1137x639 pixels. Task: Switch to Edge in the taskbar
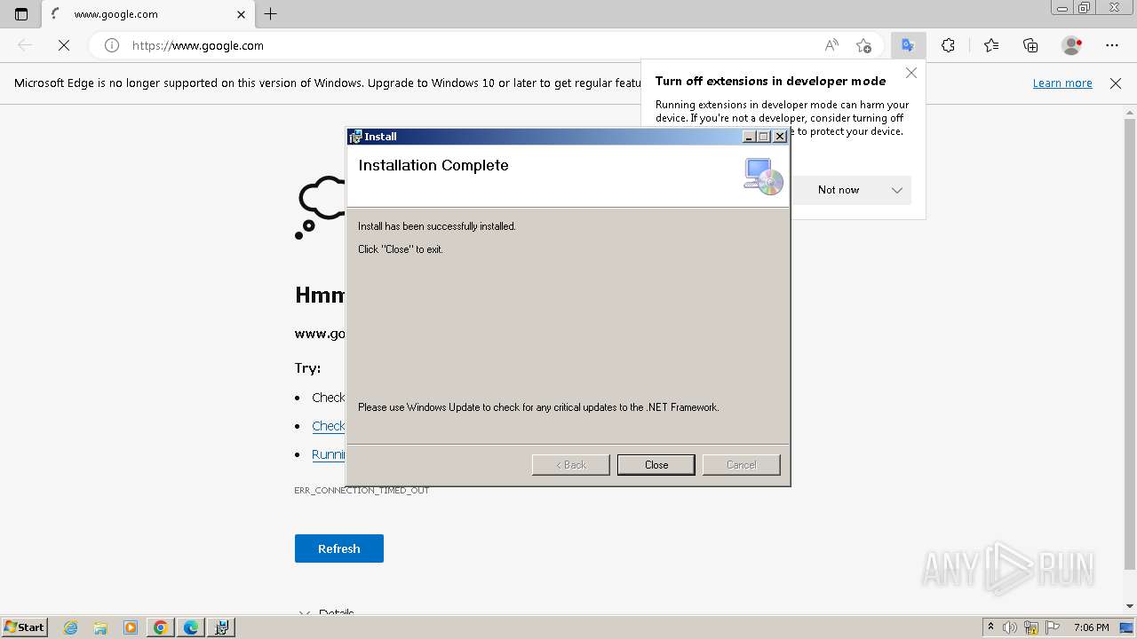point(191,627)
